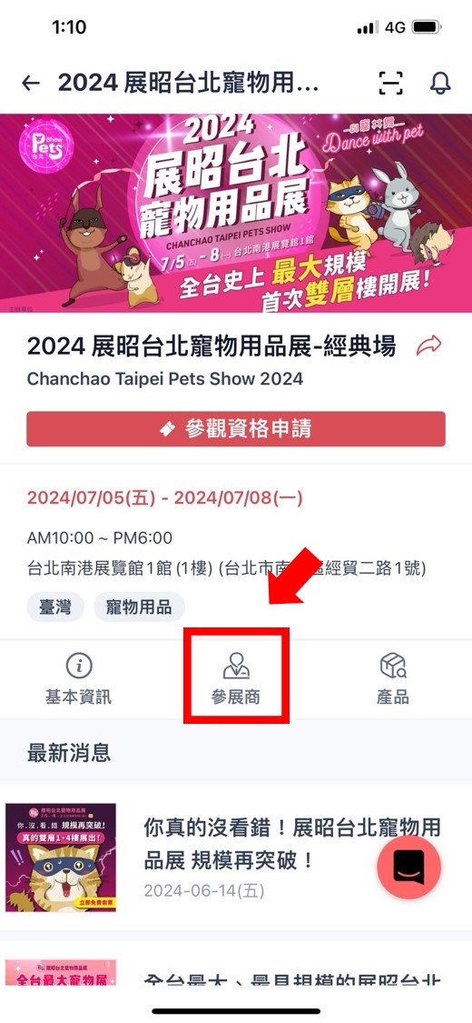Open the 產品 product box icon
472x1023 pixels.
393,666
